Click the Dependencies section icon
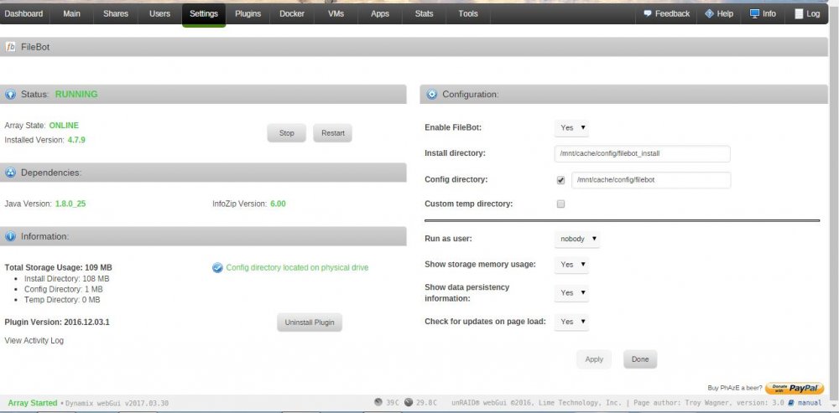Viewport: 839px width, 413px height. (x=10, y=173)
